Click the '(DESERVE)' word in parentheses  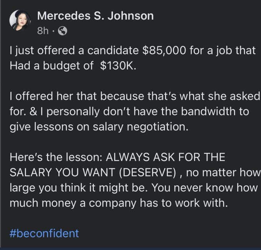point(148,173)
